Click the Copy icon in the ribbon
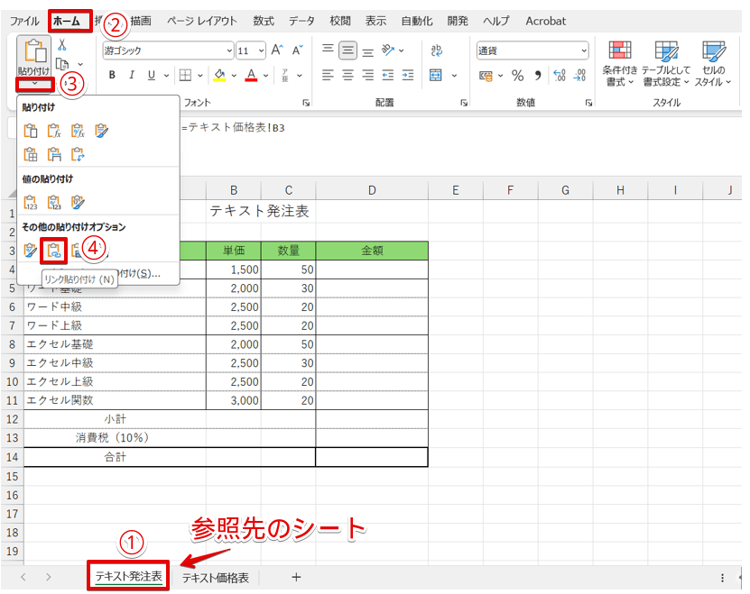This screenshot has width=750, height=594. click(62, 64)
